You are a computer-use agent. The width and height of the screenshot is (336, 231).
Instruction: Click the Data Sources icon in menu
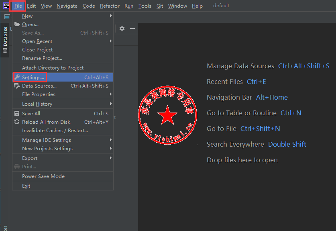click(17, 86)
